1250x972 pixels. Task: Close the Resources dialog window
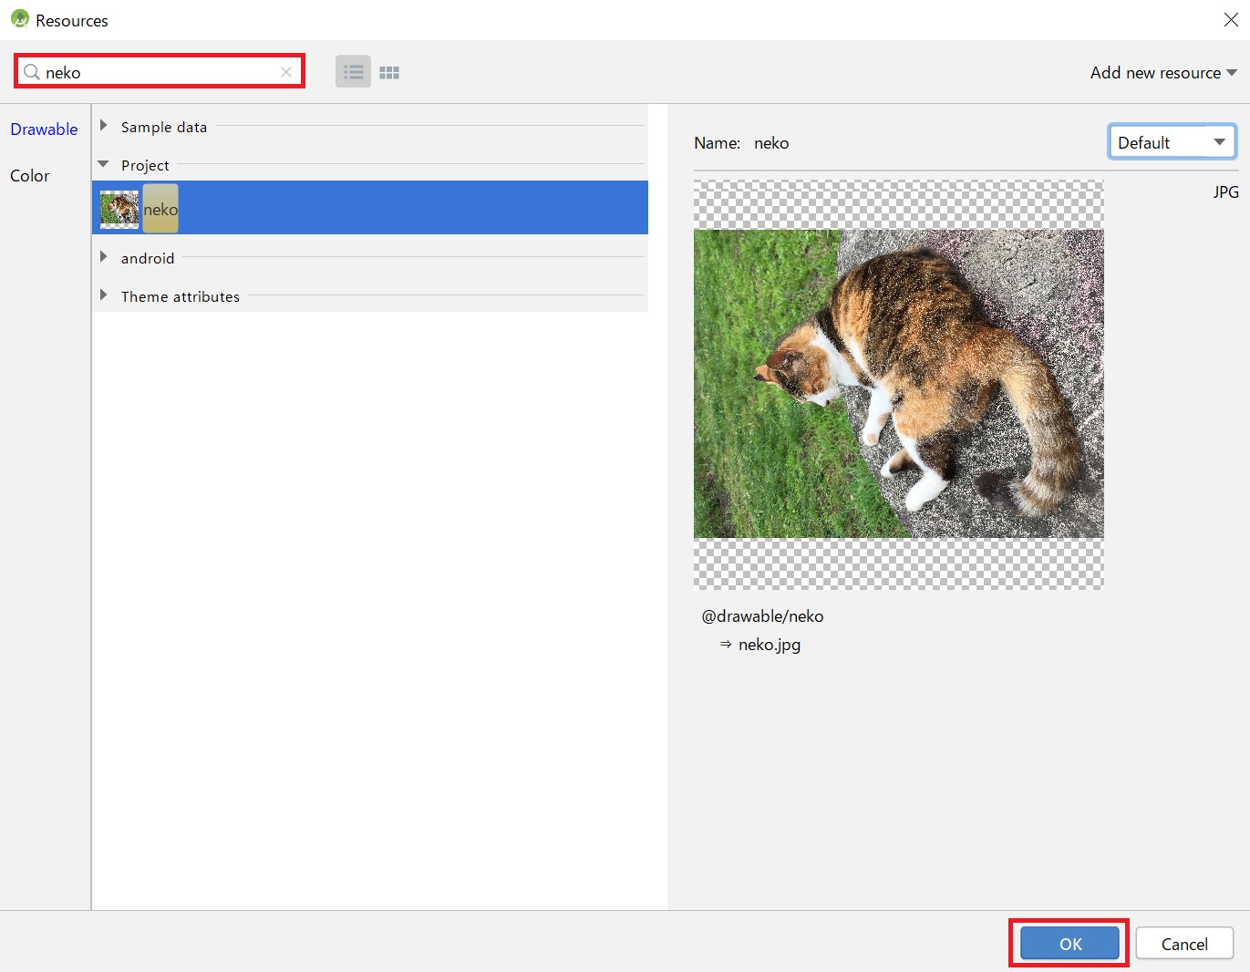coord(1231,20)
